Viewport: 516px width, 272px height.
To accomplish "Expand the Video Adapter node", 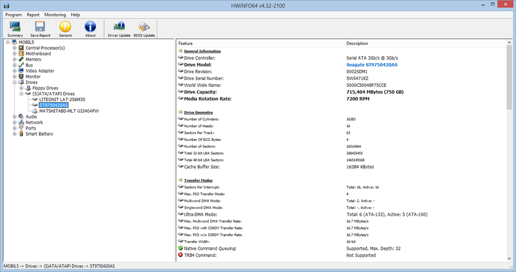I will 14,71.
